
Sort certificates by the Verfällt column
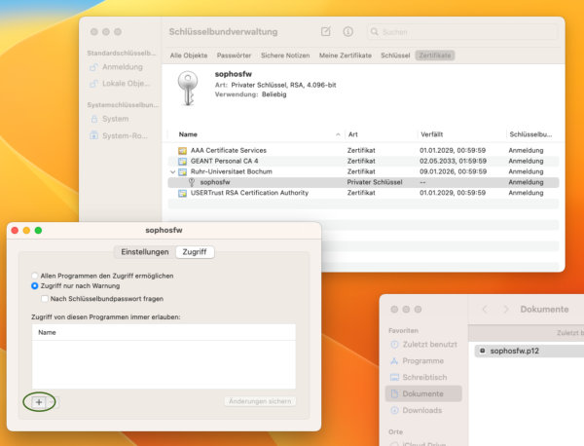(433, 133)
